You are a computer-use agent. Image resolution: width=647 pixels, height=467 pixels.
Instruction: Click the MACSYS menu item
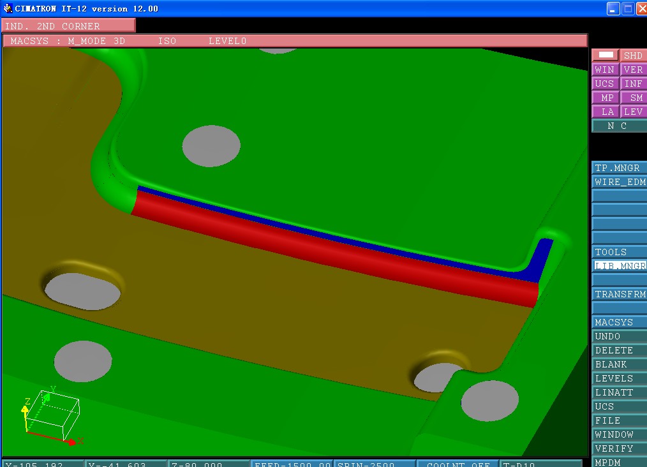620,322
